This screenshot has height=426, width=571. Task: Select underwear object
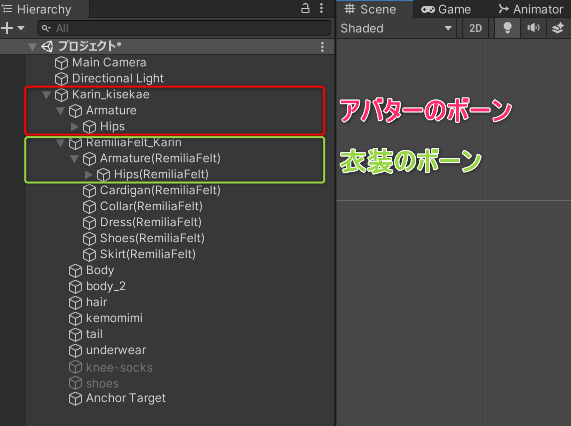[x=116, y=350]
